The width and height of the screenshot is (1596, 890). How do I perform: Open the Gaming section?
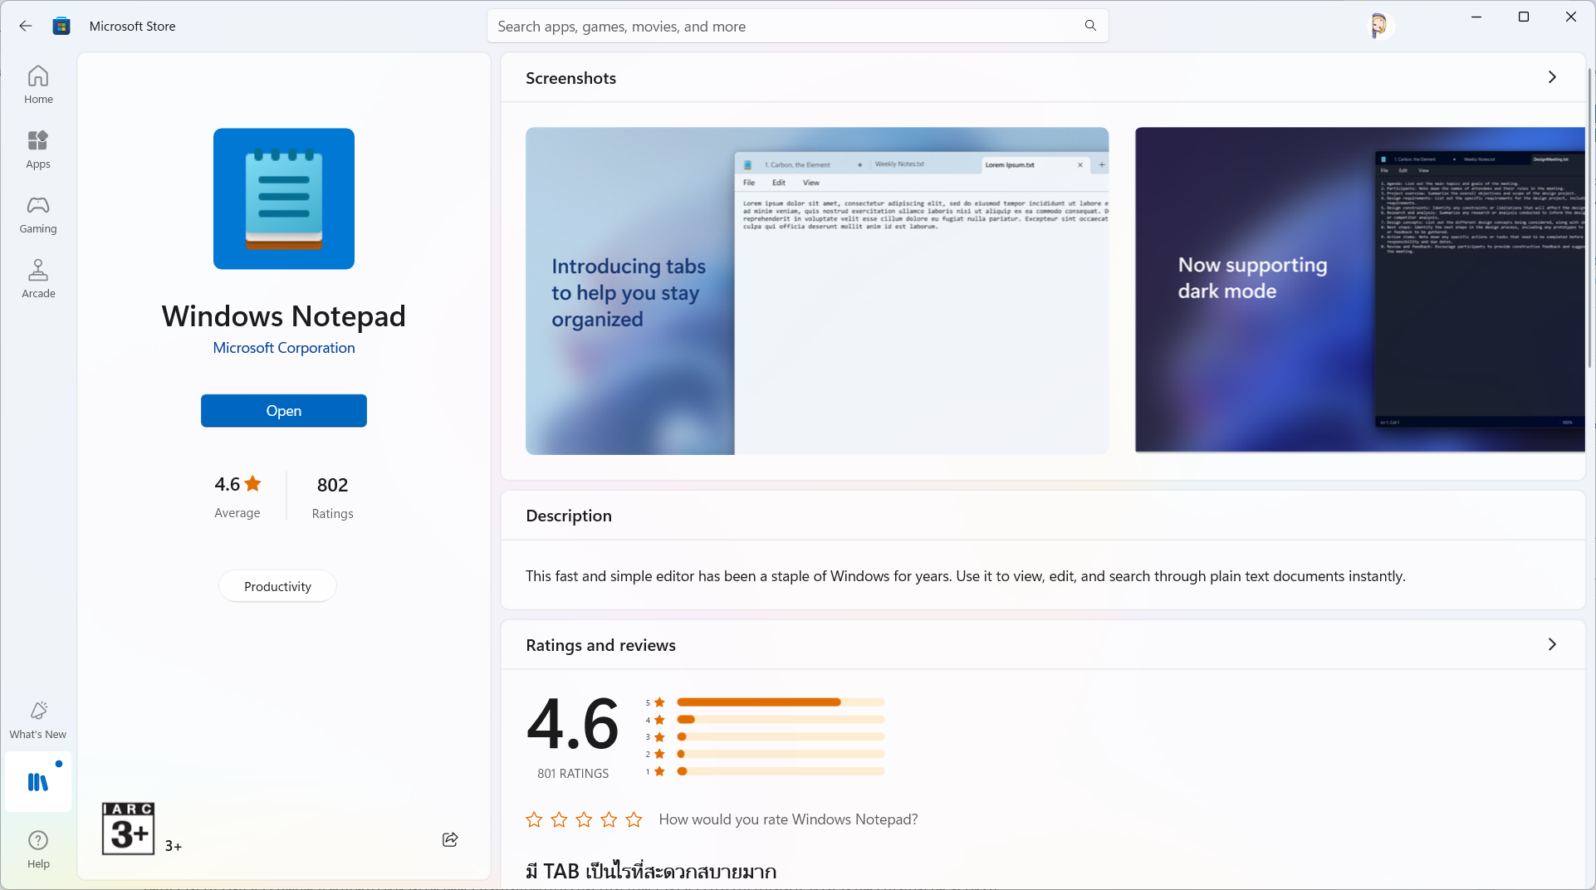coord(38,214)
